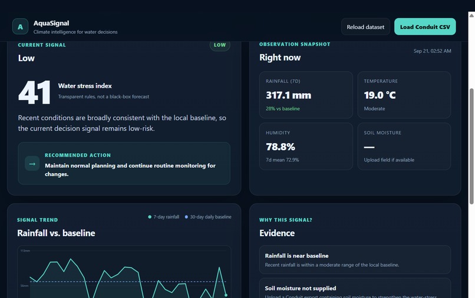Click the 28% vs baseline text
The image size is (475, 298).
coord(283,109)
